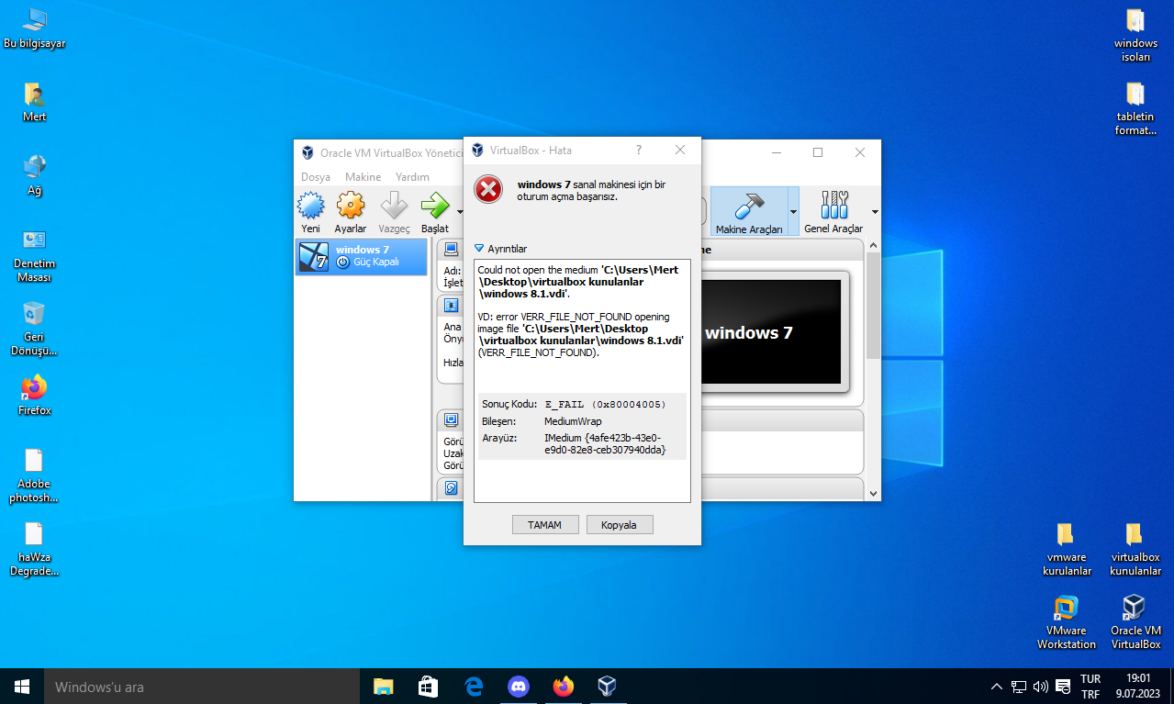Open the Windows Start menu

pyautogui.click(x=22, y=687)
